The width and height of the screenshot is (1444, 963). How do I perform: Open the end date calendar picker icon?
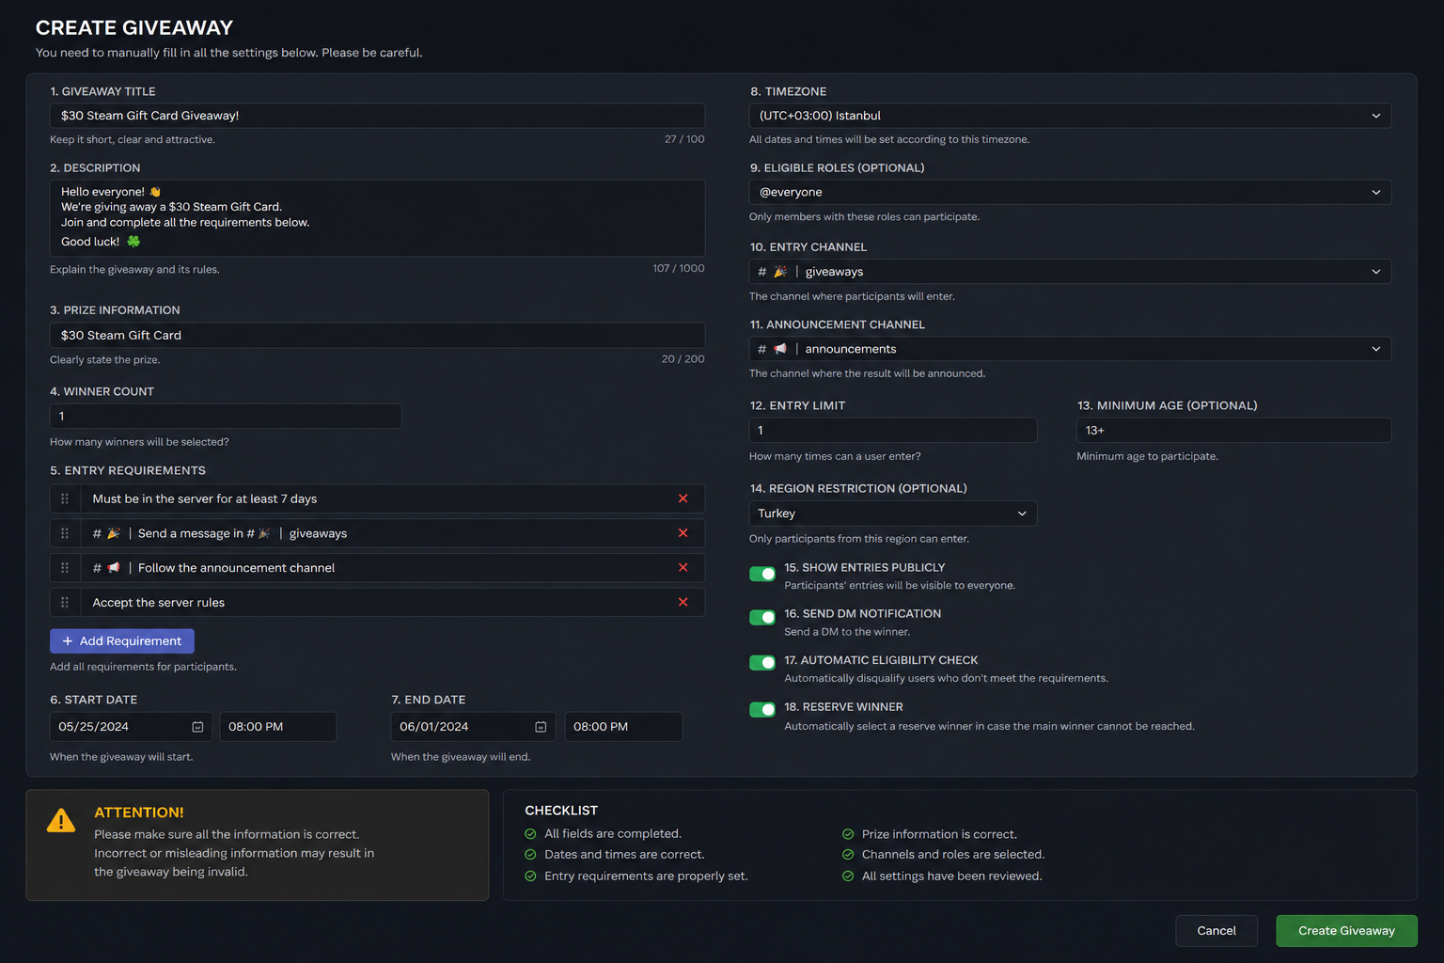(x=541, y=727)
